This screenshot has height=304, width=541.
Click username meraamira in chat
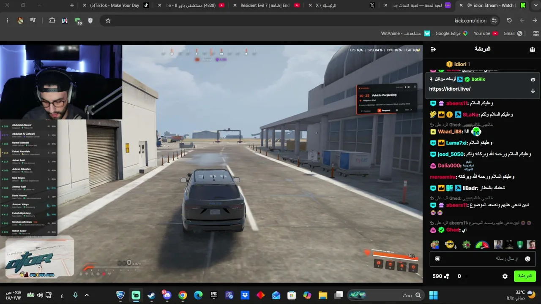coord(443,177)
